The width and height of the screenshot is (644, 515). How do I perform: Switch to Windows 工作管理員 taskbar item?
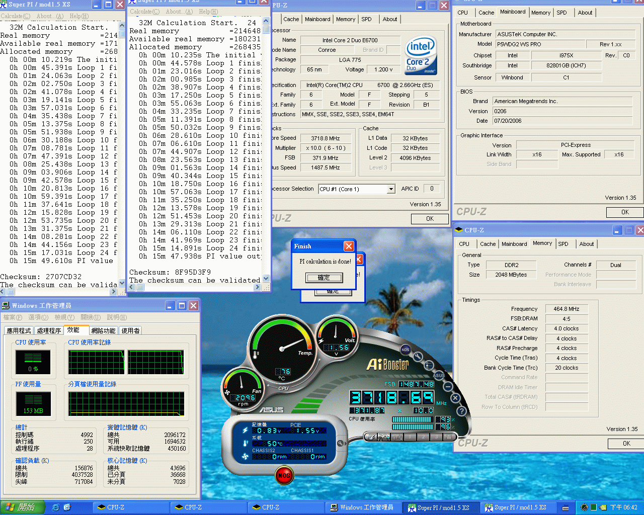[362, 507]
